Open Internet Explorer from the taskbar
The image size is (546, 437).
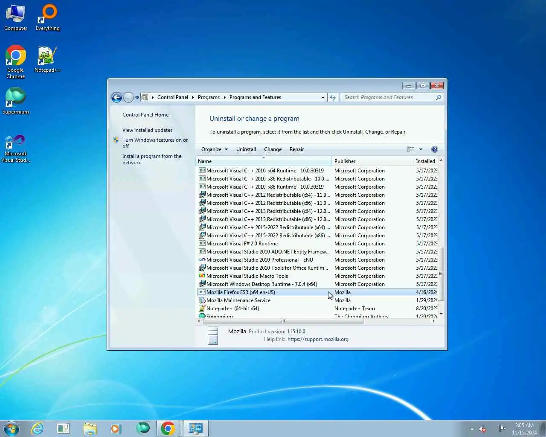click(x=38, y=428)
